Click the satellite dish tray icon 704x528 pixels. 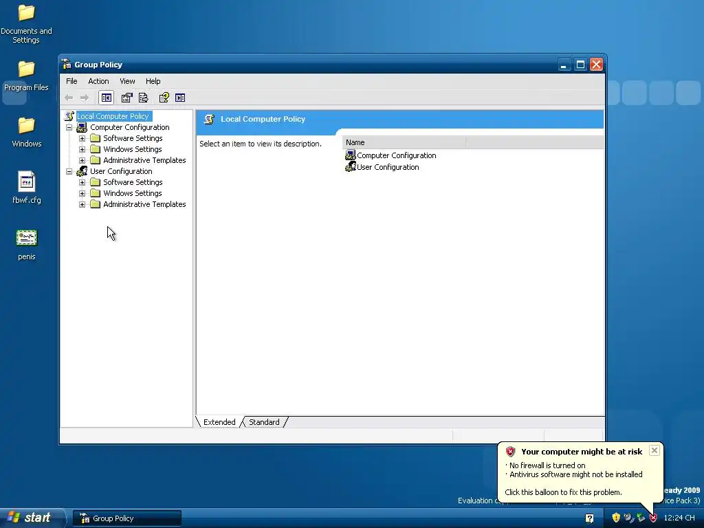coord(628,518)
